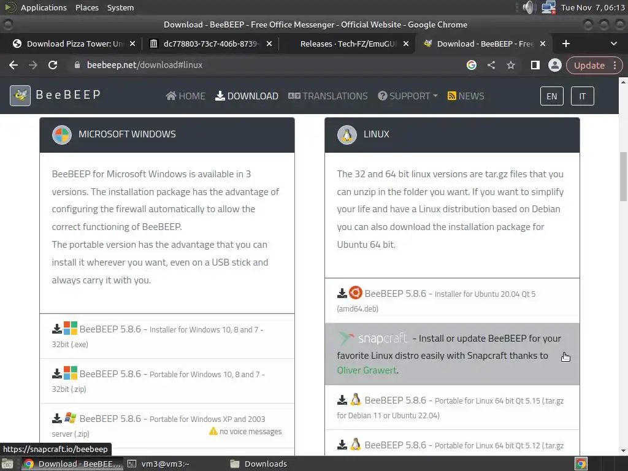This screenshot has height=471, width=628.
Task: Toggle the Chrome side panel icon
Action: point(535,65)
